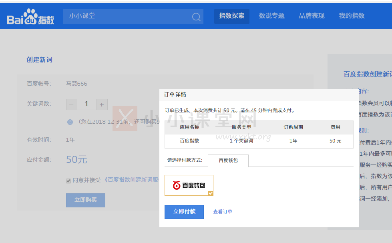Click the 有效时间 label
This screenshot has height=243, width=392.
[39, 140]
